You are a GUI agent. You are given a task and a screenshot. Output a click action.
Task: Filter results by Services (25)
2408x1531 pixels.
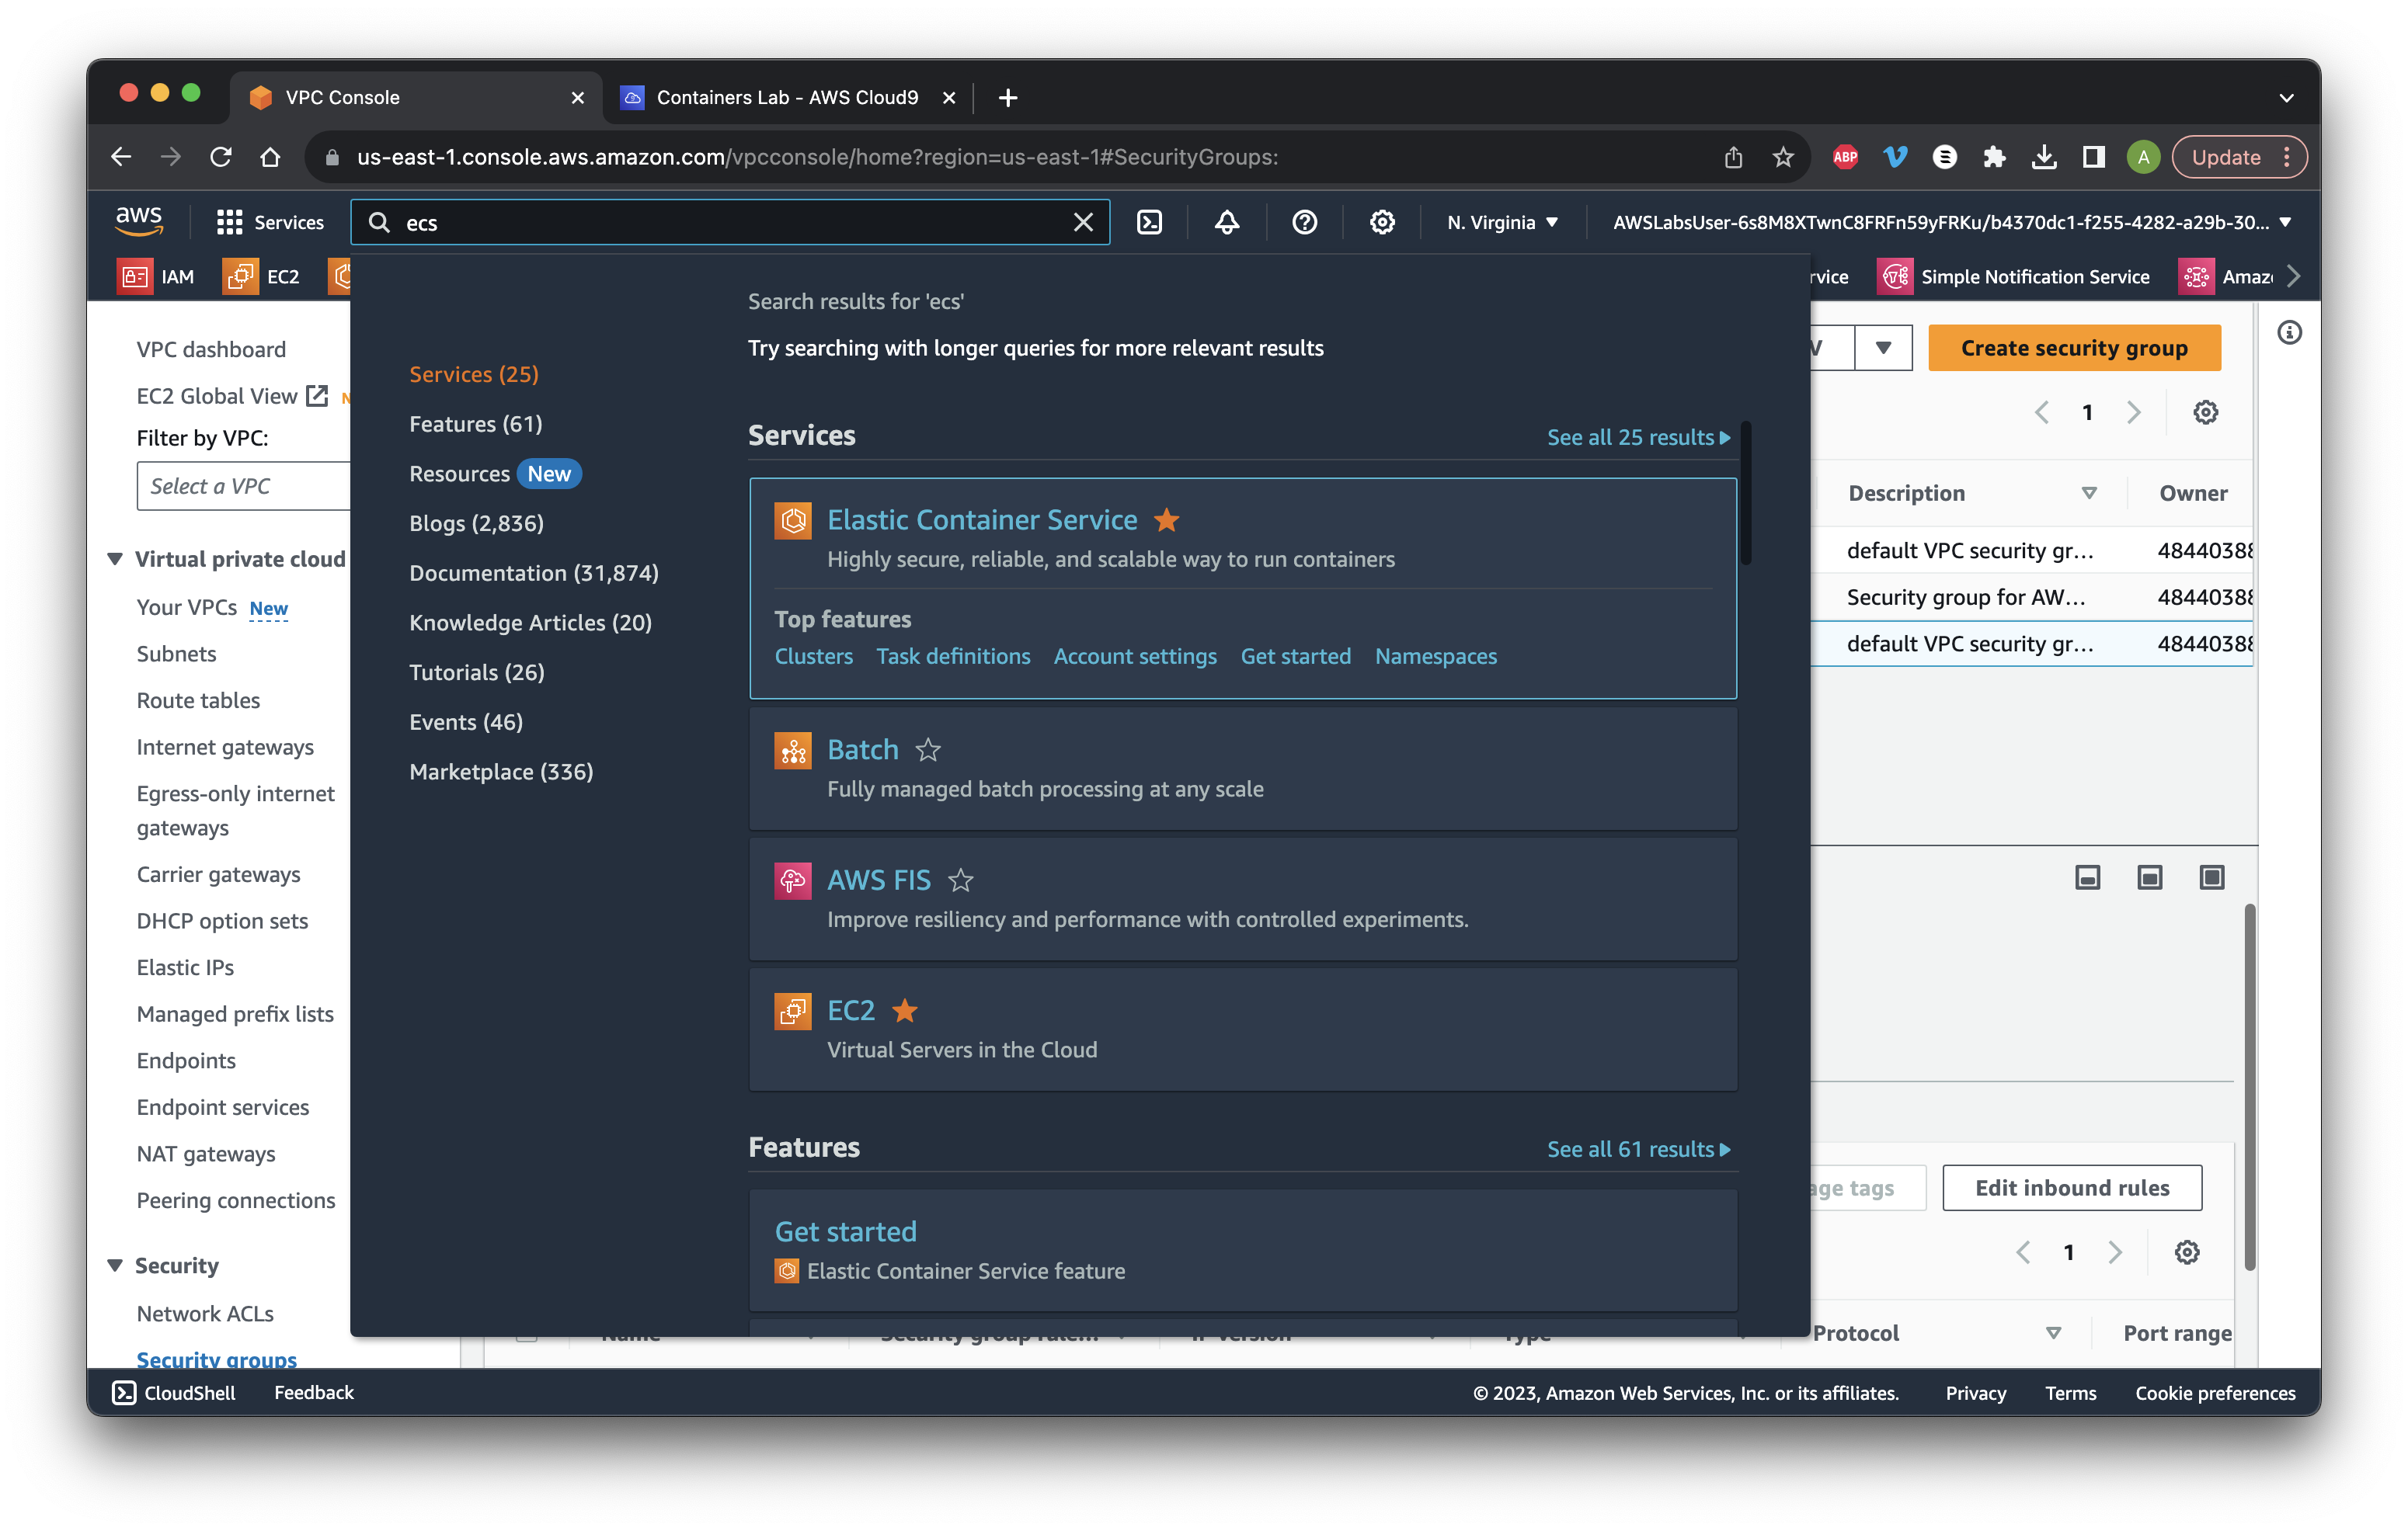tap(473, 373)
